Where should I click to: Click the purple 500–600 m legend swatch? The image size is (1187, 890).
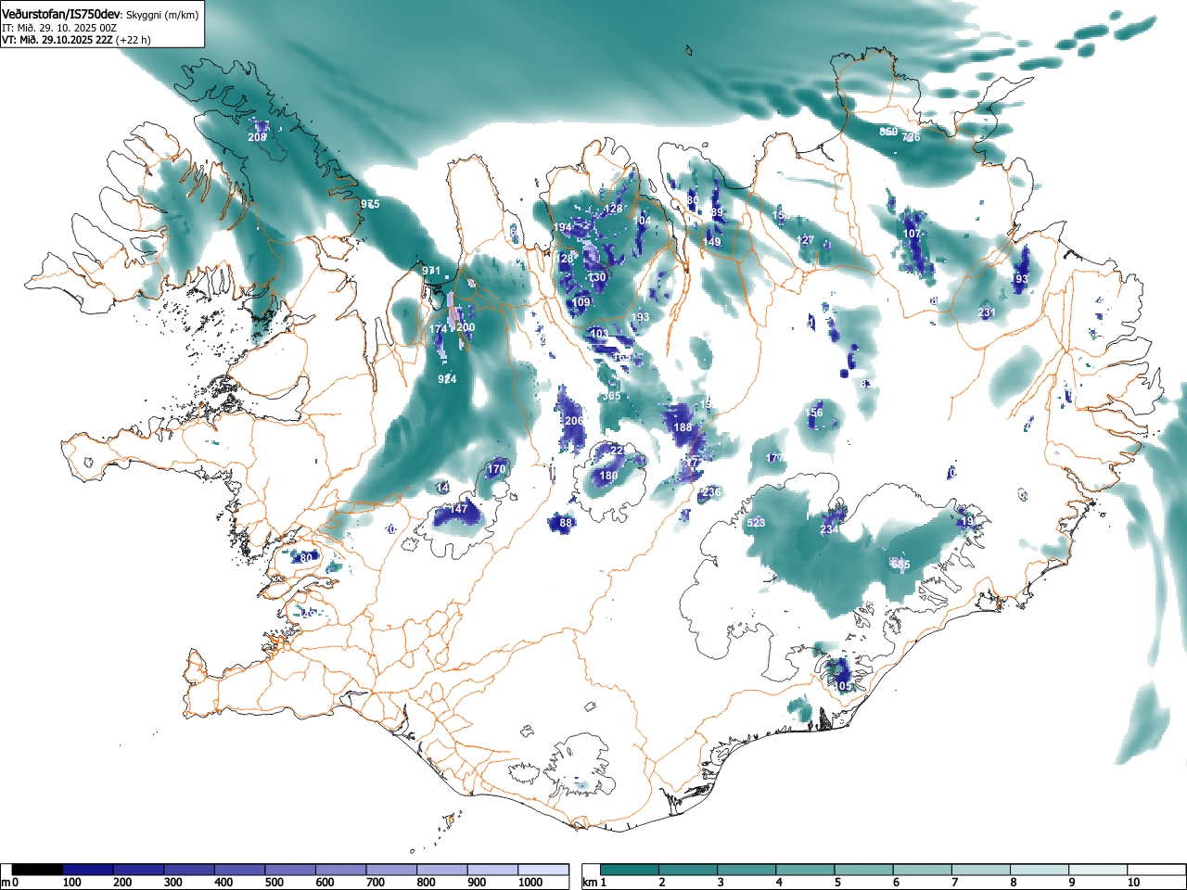(x=290, y=870)
